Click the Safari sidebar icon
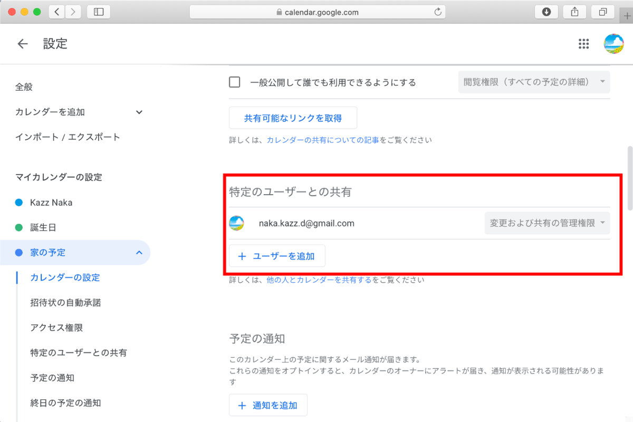633x422 pixels. [x=99, y=12]
